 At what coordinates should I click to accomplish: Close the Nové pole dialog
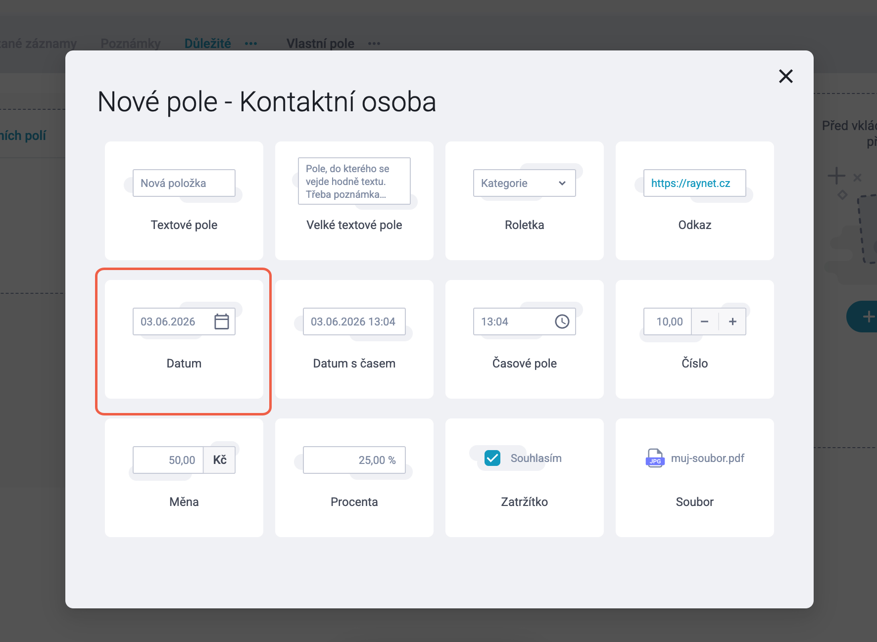click(785, 76)
